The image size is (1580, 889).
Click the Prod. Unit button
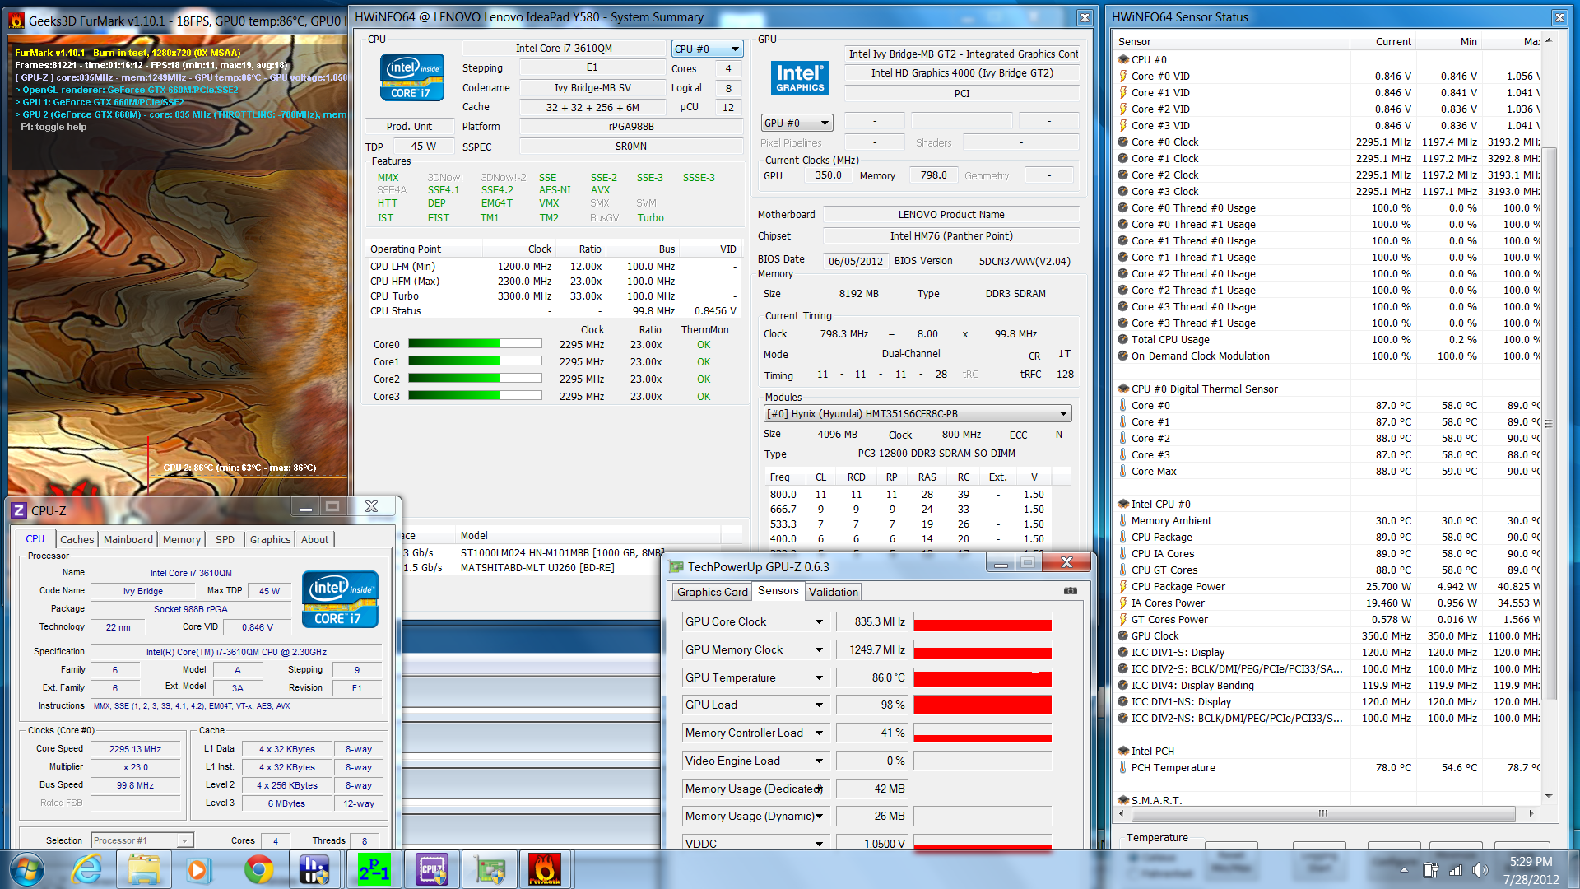click(409, 127)
